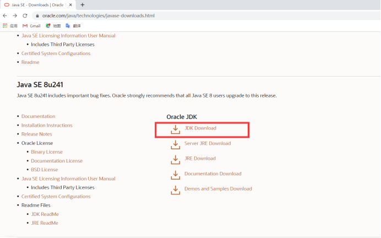Select the Java SE - Downloads tab
Viewport: 381px width, 238px height.
pyautogui.click(x=39, y=5)
